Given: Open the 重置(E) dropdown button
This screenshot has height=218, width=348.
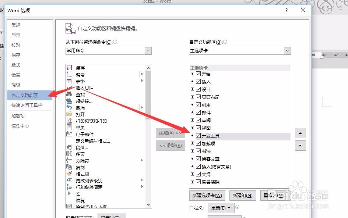Looking at the screenshot, I should tap(221, 208).
